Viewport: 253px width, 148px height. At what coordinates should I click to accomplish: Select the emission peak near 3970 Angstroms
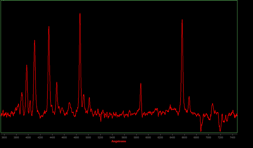[x=27, y=65]
